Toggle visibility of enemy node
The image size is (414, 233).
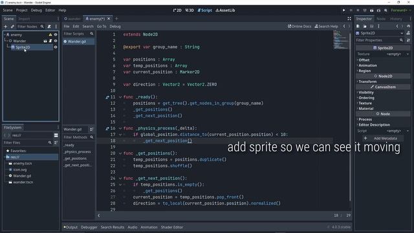56,34
